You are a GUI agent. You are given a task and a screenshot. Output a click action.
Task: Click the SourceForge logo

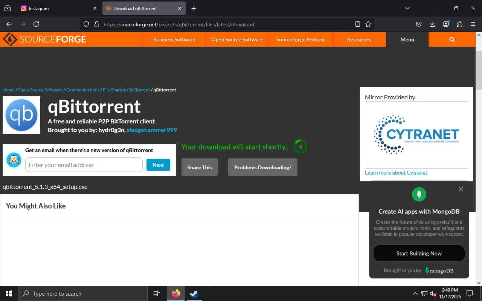pos(44,39)
